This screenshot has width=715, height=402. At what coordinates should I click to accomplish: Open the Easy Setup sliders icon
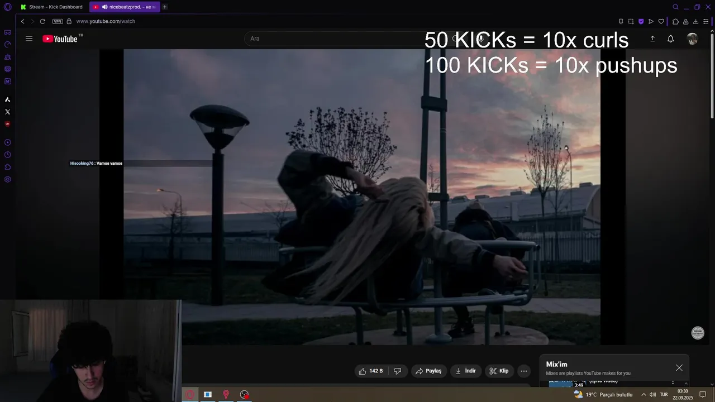coord(706,21)
